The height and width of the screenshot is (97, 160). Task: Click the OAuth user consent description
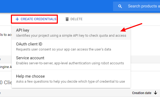pyautogui.click(x=64, y=49)
